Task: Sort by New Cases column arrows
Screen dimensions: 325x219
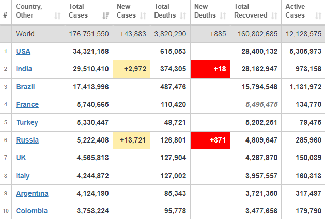Action: (x=143, y=15)
